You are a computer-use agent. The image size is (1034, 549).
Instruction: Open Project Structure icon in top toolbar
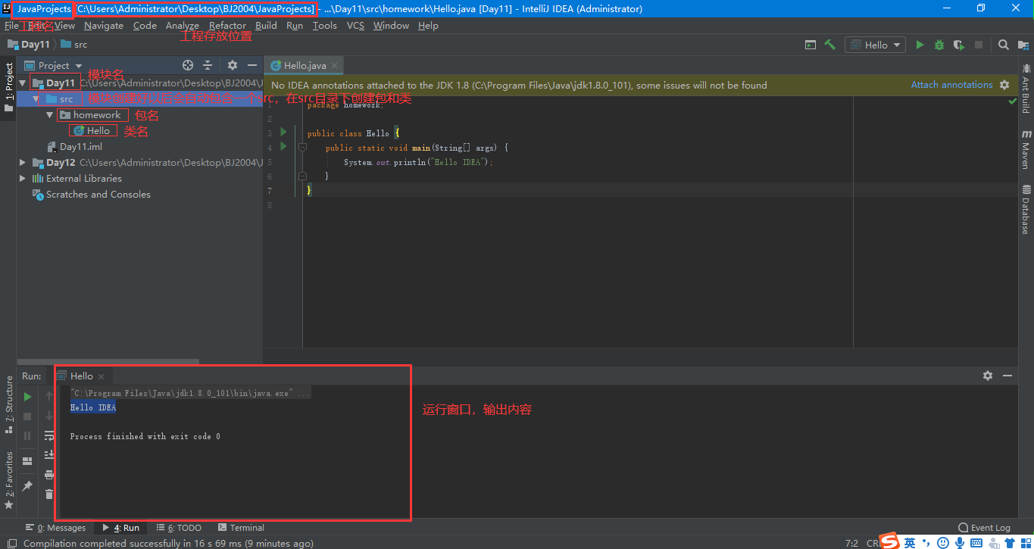[1023, 45]
